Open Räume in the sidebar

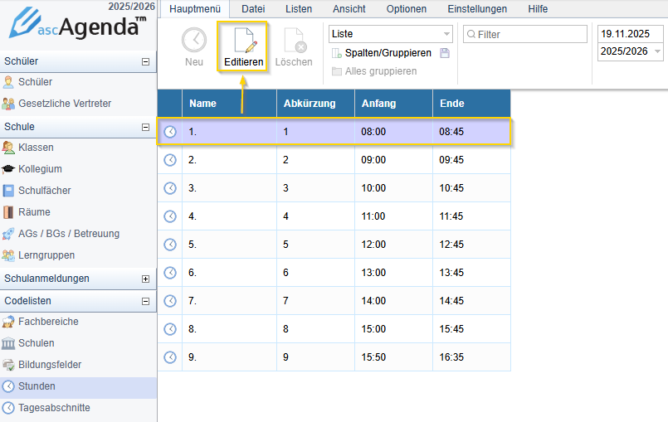pyautogui.click(x=34, y=212)
